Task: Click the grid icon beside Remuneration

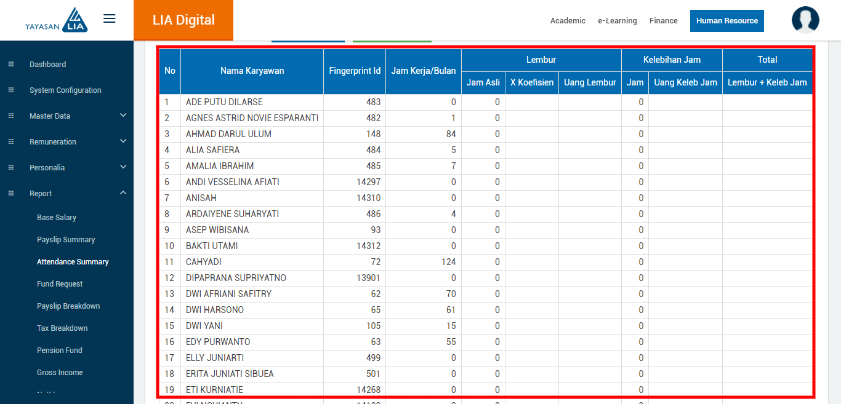Action: pyautogui.click(x=10, y=142)
